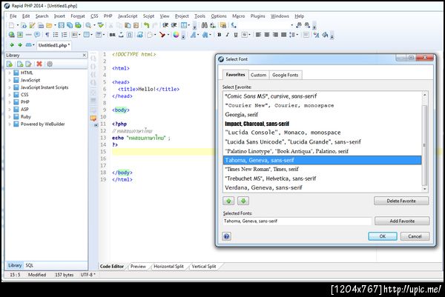
Task: Switch to the SQL panel tab
Action: click(x=29, y=265)
